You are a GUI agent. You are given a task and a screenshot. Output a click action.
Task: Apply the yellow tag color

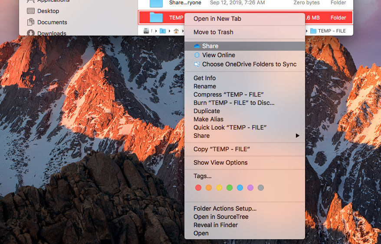coord(219,188)
